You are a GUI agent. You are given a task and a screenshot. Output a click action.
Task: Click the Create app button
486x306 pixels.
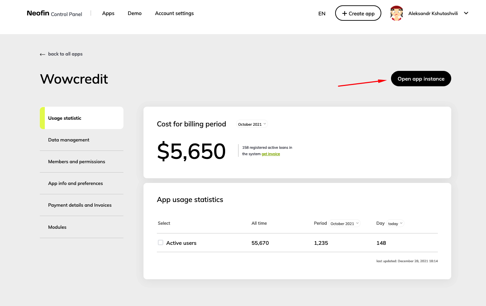(x=358, y=13)
